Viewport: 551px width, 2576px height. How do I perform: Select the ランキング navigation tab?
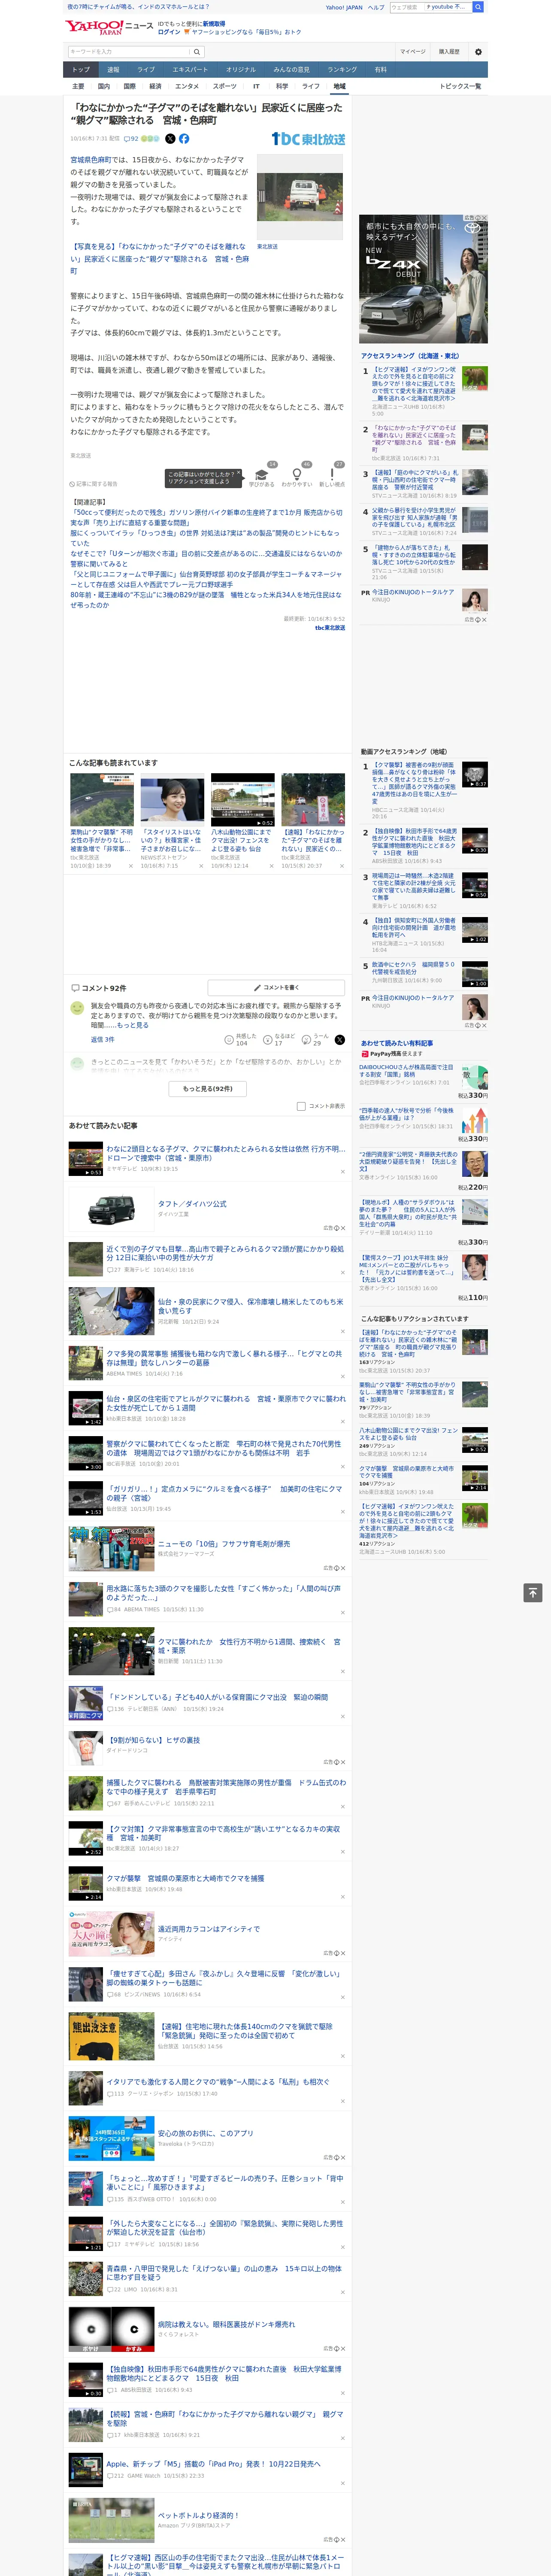click(x=342, y=70)
